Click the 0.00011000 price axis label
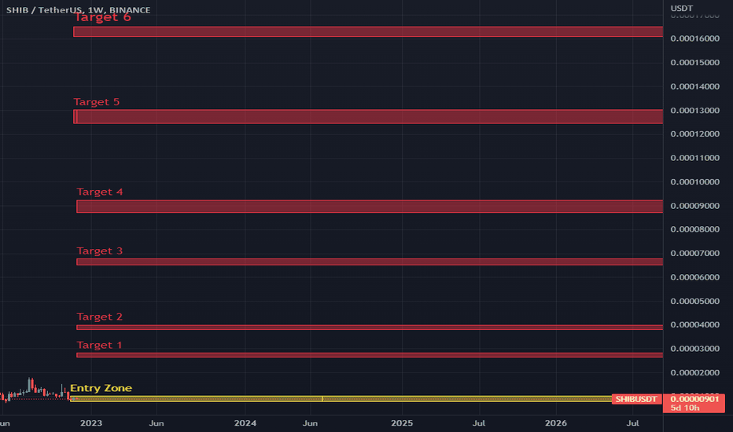This screenshot has height=432, width=733. [694, 158]
